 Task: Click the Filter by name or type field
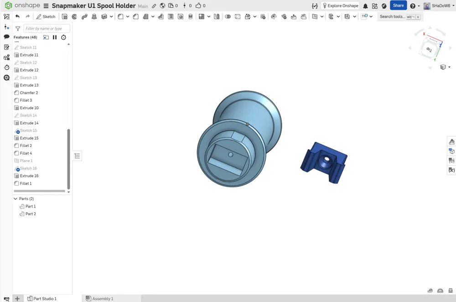click(x=47, y=29)
